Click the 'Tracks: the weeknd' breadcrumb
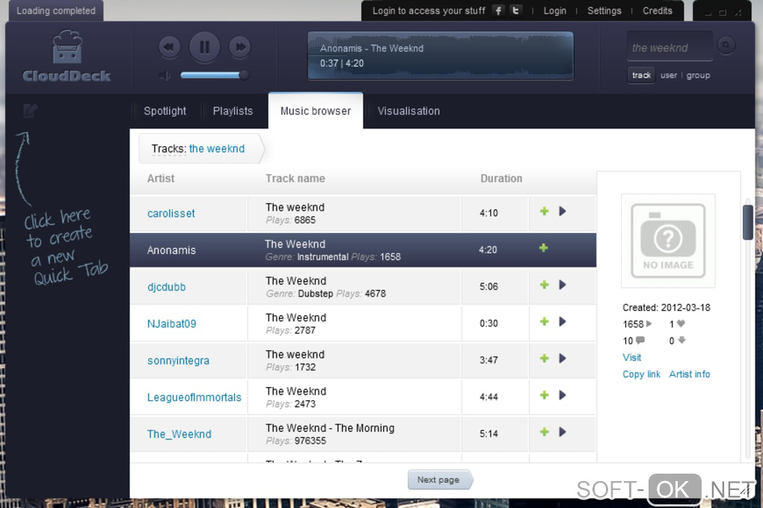763x508 pixels. click(x=200, y=149)
